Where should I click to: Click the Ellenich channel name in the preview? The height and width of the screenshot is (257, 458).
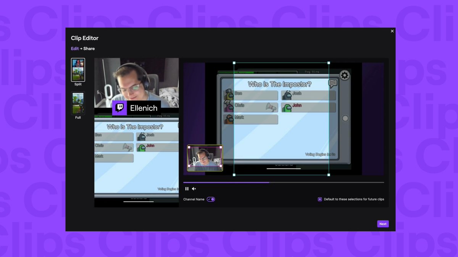coord(144,108)
